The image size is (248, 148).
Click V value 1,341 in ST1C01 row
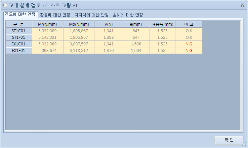coord(109,31)
